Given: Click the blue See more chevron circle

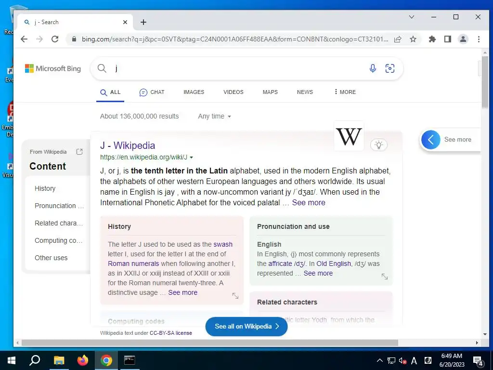Looking at the screenshot, I should coord(431,140).
